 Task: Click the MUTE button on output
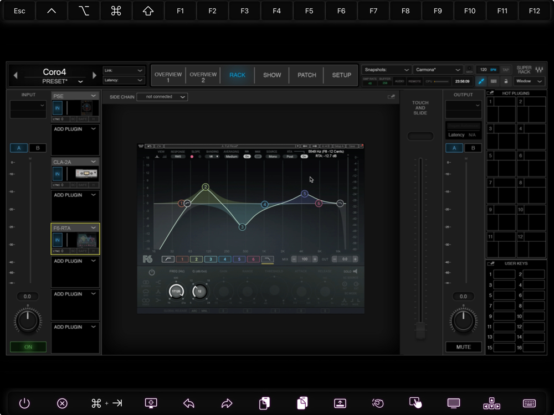click(464, 347)
